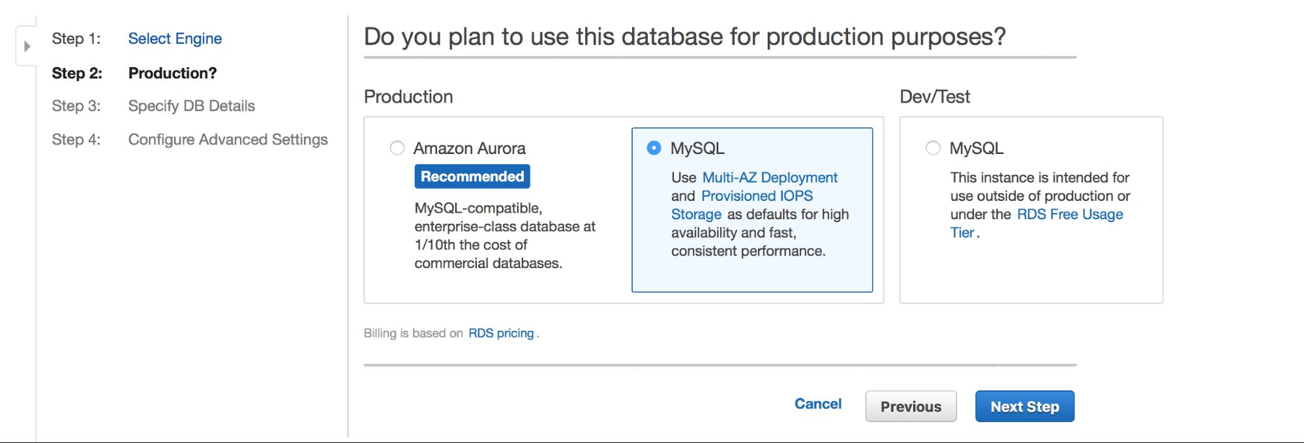
Task: Click the Next Step button
Action: point(1025,406)
